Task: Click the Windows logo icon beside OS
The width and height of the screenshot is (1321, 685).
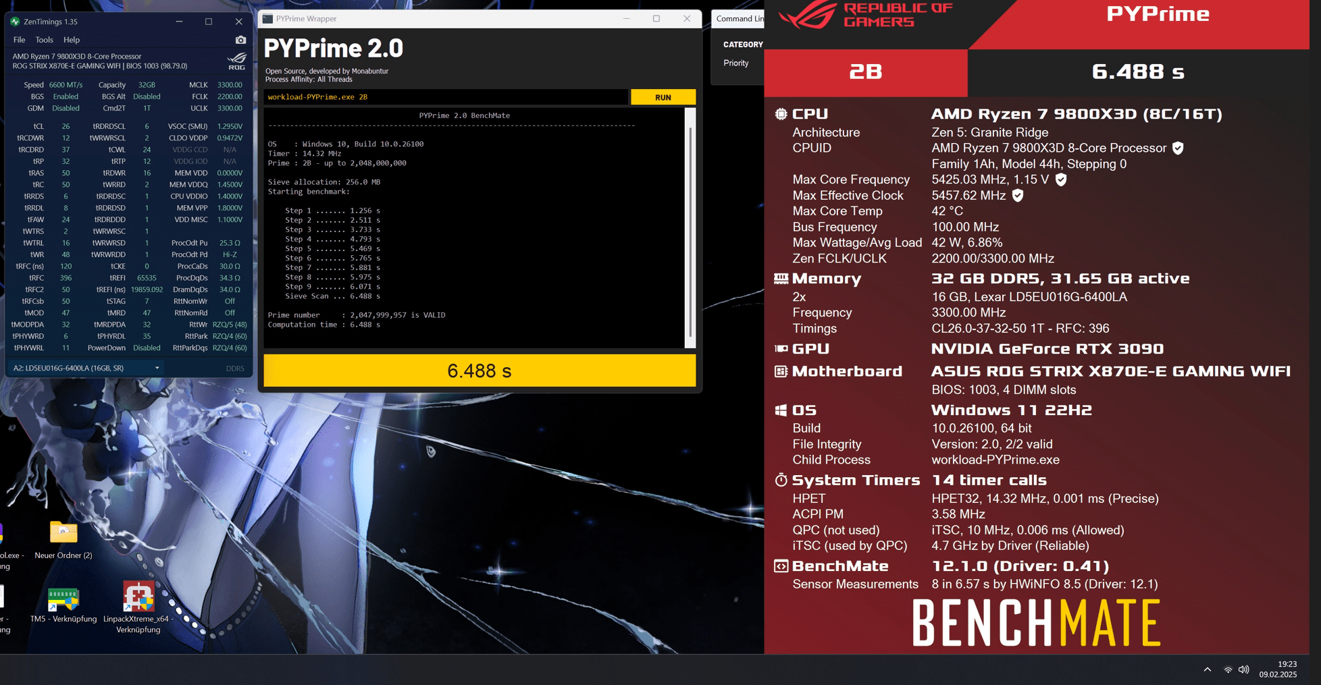Action: [781, 410]
